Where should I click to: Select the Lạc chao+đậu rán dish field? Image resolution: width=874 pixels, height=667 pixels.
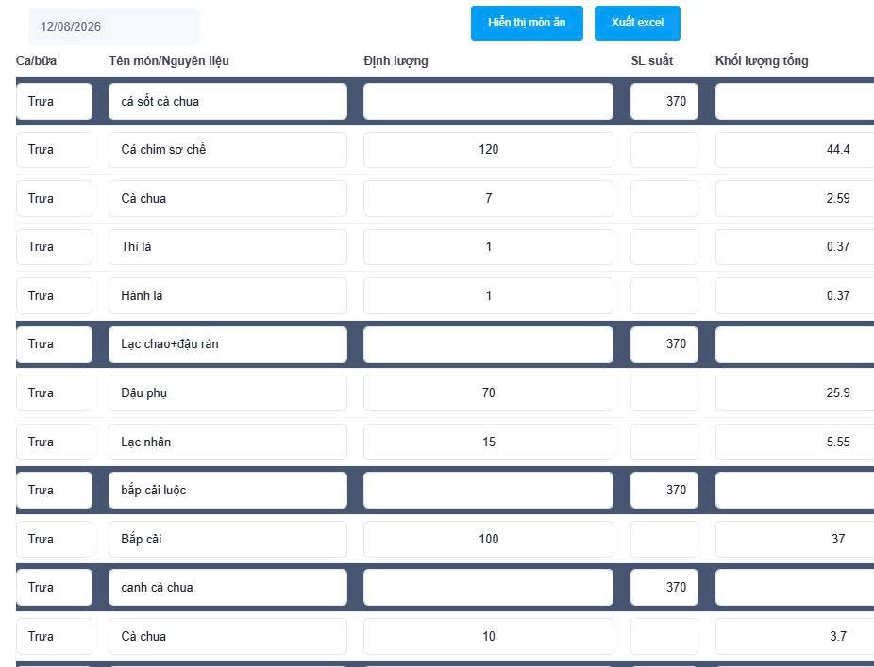point(227,344)
